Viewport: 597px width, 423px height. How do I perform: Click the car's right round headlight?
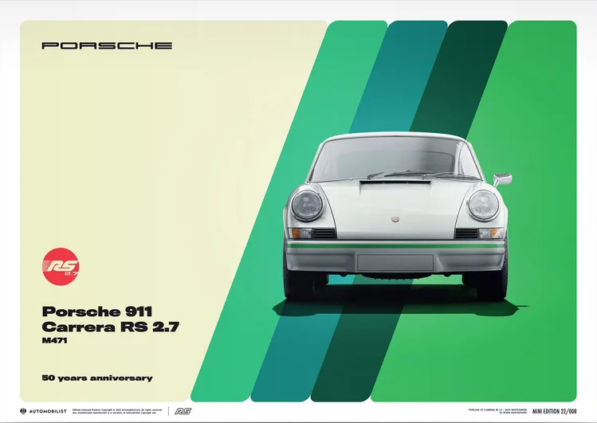tap(483, 206)
